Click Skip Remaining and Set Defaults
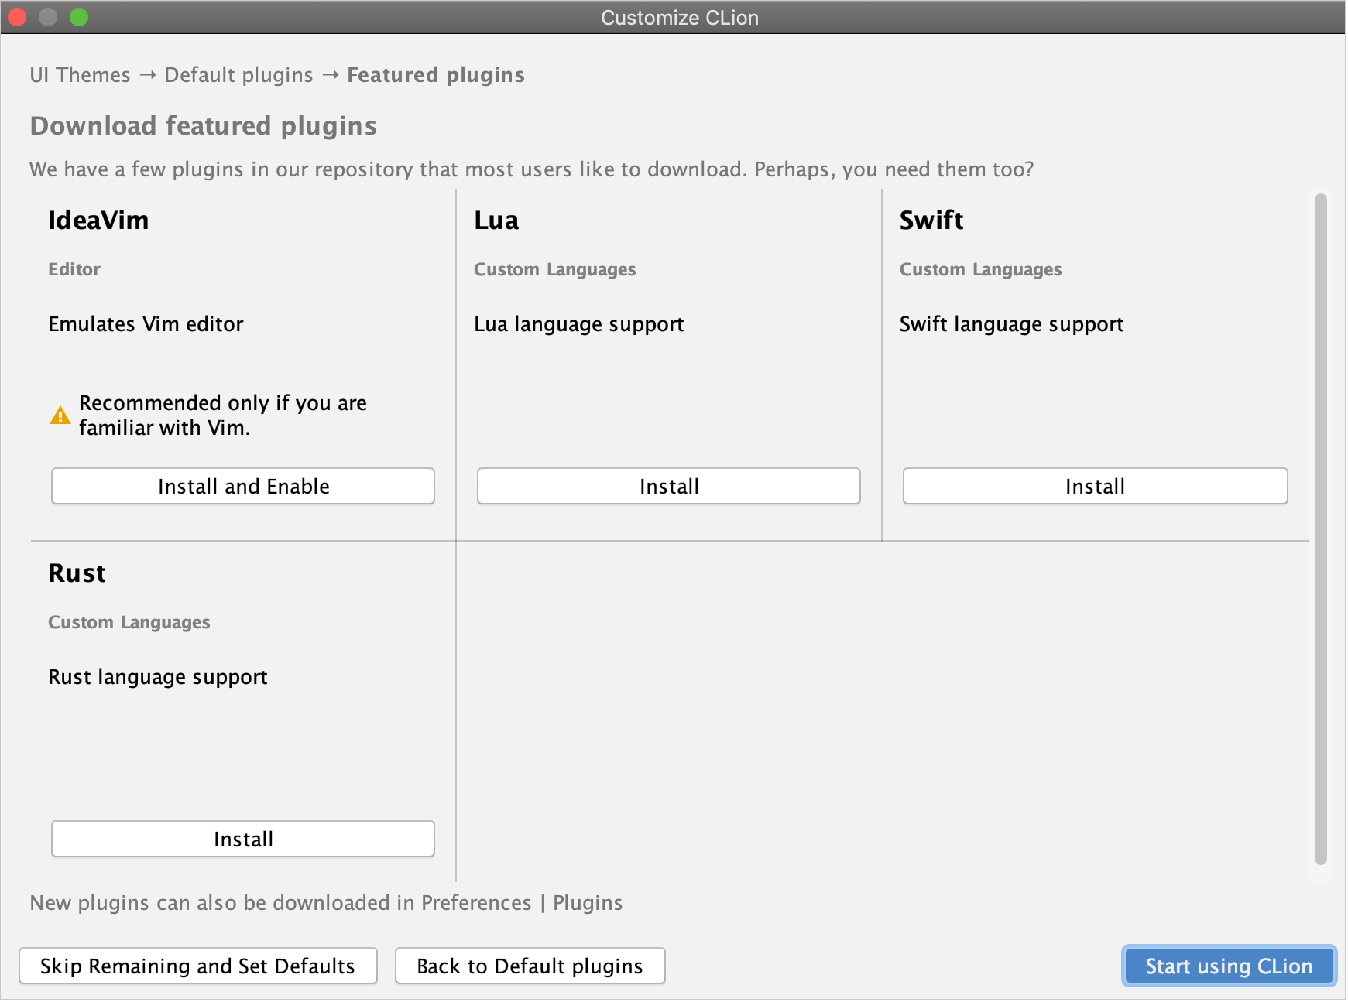The image size is (1348, 1002). point(198,966)
